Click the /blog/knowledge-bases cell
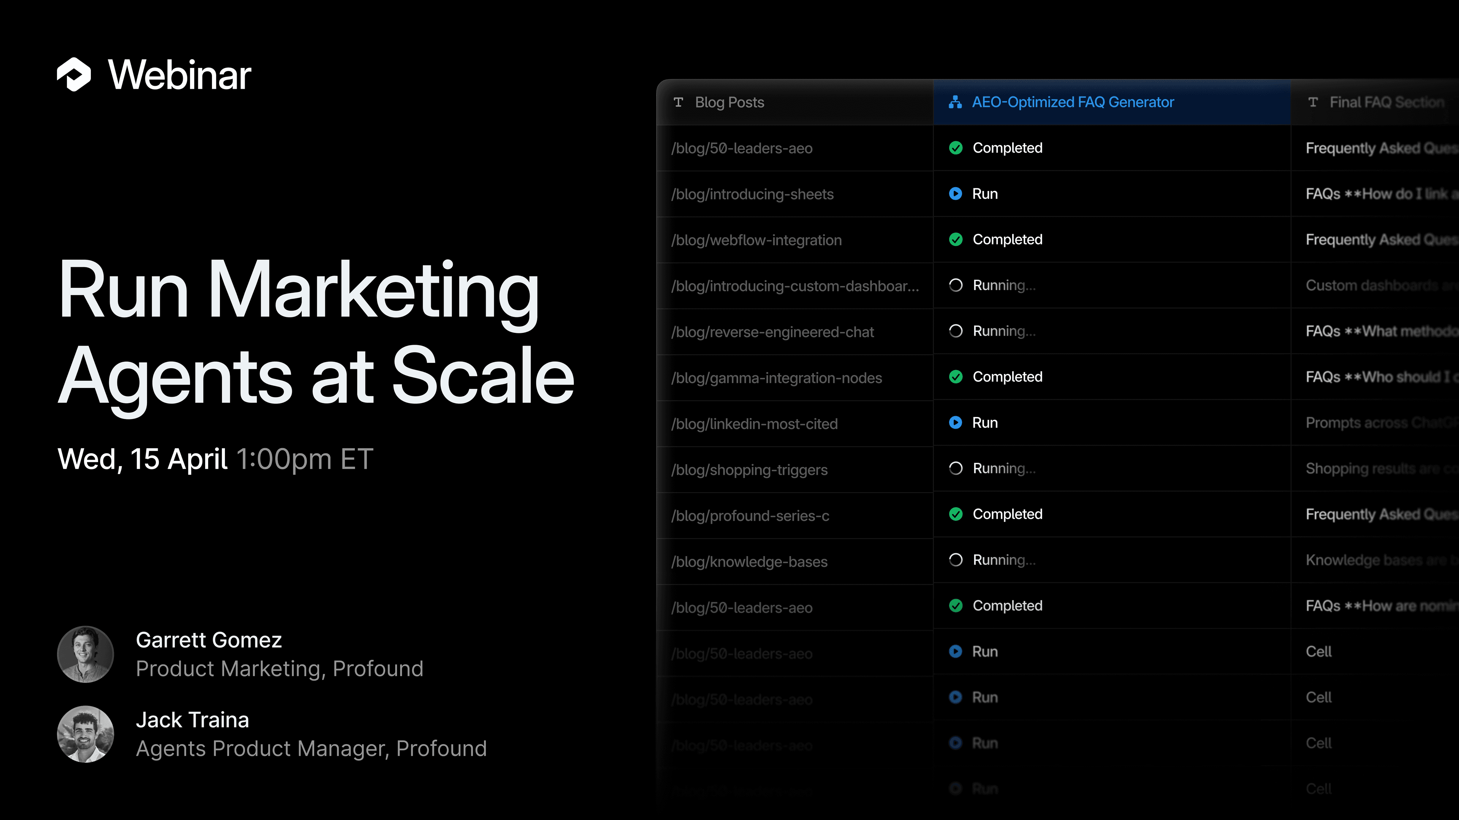 pos(794,561)
